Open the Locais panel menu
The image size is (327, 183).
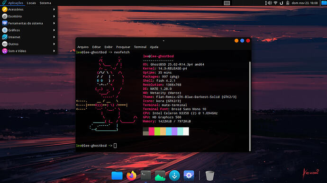pos(31,3)
